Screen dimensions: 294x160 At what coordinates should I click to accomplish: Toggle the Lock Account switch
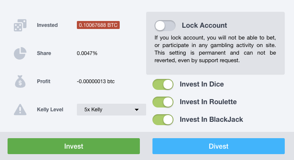coord(165,26)
